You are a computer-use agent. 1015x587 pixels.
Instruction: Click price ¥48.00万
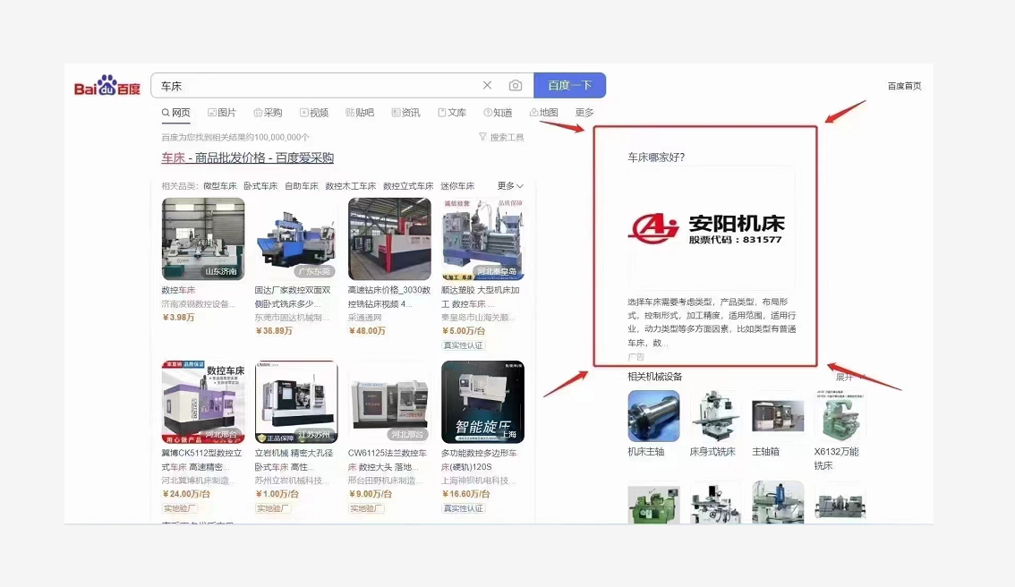(367, 331)
